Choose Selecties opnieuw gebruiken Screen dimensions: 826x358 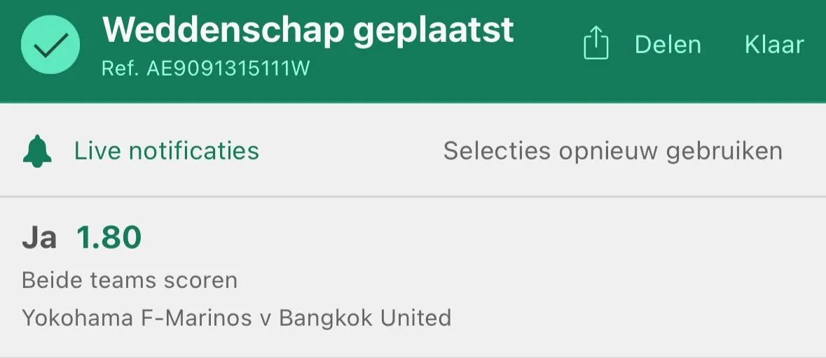(x=612, y=152)
